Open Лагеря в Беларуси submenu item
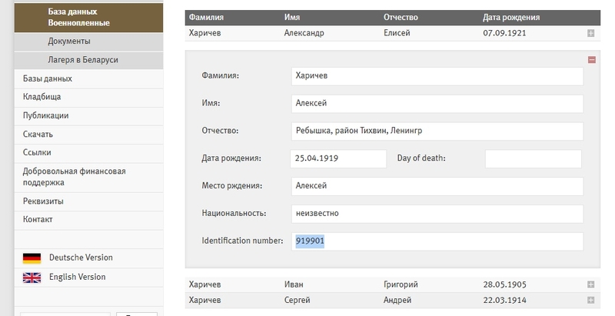 83,60
